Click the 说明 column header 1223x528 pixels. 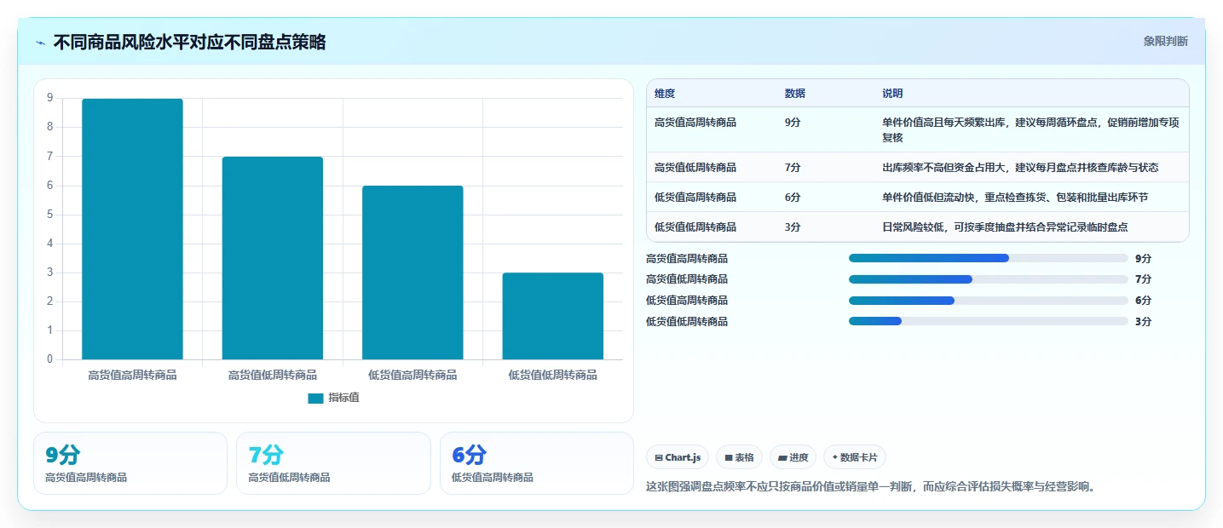click(x=892, y=94)
